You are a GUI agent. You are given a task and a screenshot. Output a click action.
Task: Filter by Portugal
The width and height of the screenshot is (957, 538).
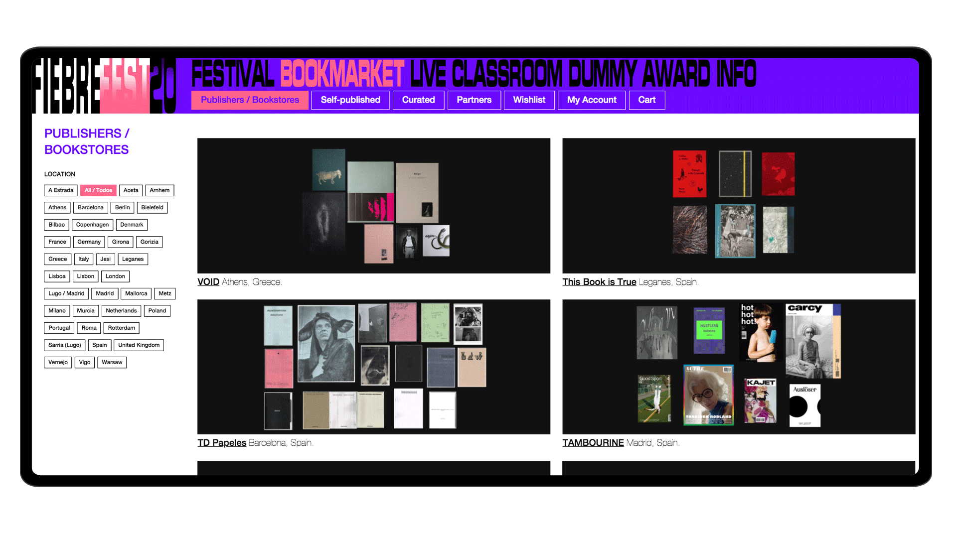59,328
